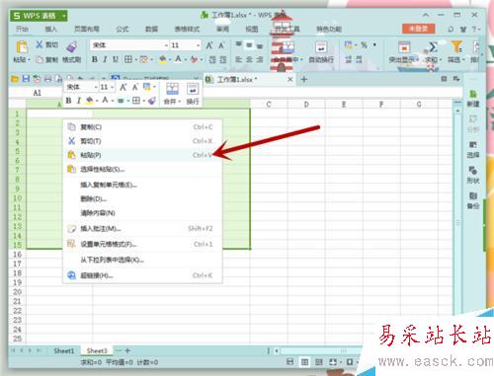This screenshot has height=376, width=494.
Task: Toggle Bold in the mini toolbar
Action: pyautogui.click(x=68, y=101)
